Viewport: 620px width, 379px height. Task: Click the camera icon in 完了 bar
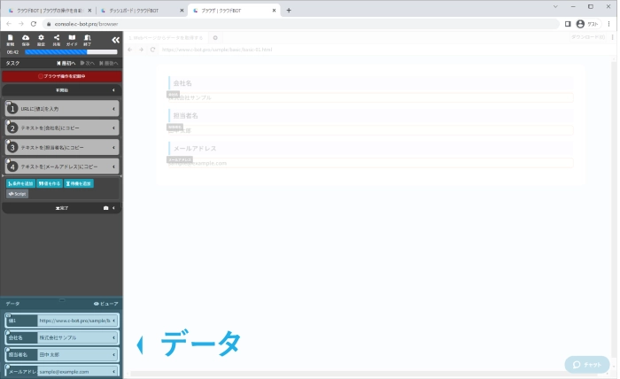pyautogui.click(x=106, y=208)
